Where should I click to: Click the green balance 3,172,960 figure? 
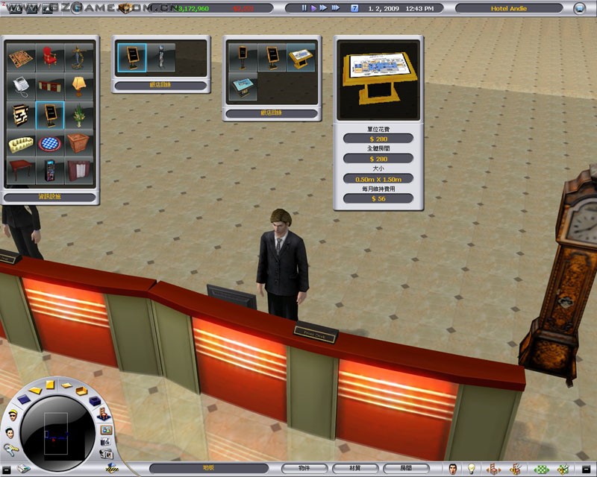(x=193, y=8)
